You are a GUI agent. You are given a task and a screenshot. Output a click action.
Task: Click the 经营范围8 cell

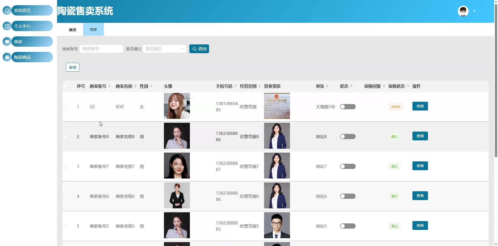click(x=249, y=136)
